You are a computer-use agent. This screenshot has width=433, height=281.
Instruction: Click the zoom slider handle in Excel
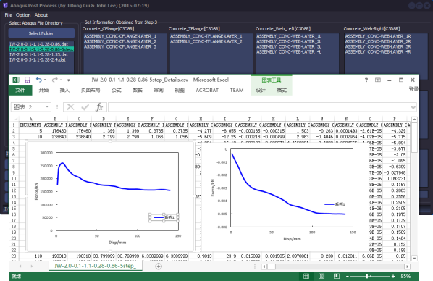(x=366, y=277)
